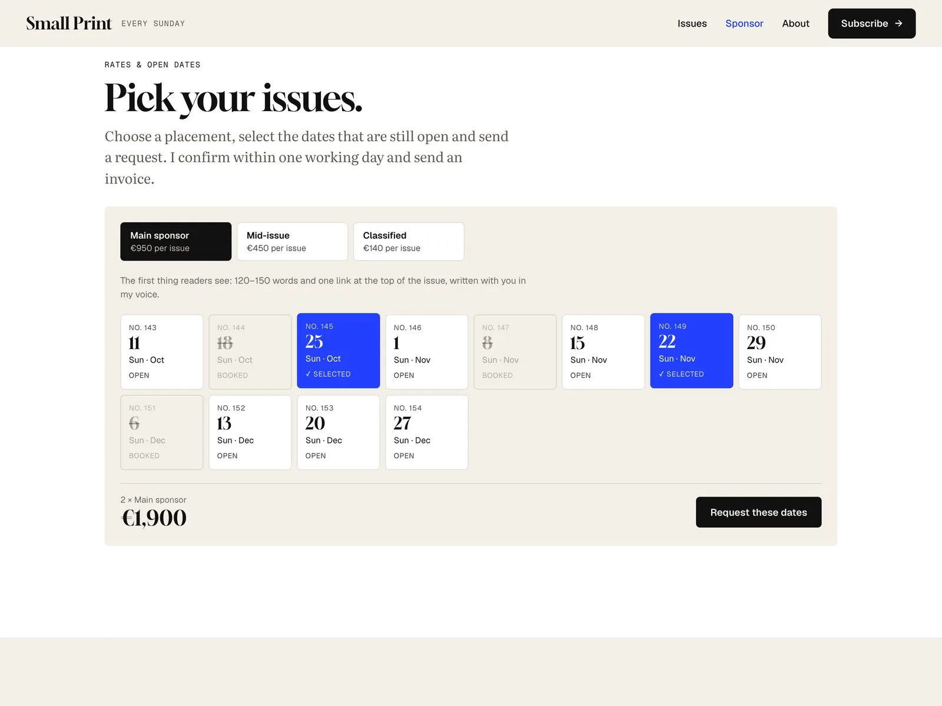Click the 'EVERY SUNDAY' tagline
This screenshot has width=942, height=706.
coord(153,24)
